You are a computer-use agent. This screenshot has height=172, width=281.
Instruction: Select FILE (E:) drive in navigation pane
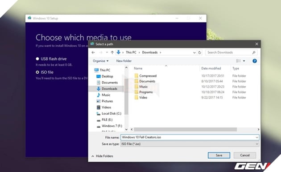click(107, 120)
